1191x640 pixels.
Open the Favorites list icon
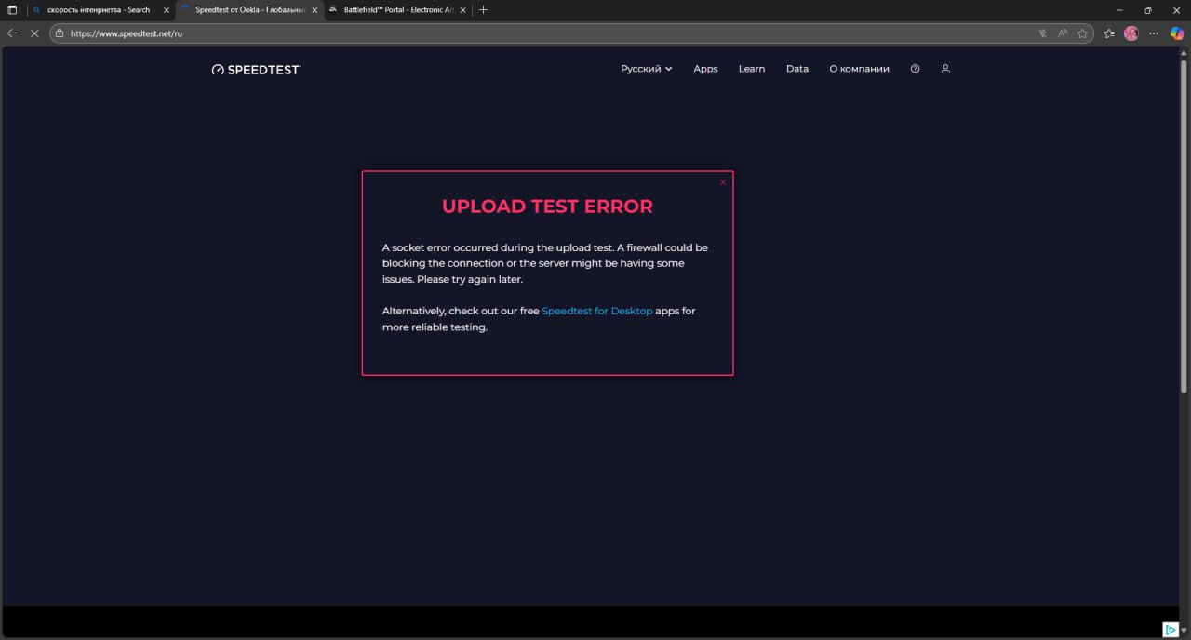click(1109, 33)
